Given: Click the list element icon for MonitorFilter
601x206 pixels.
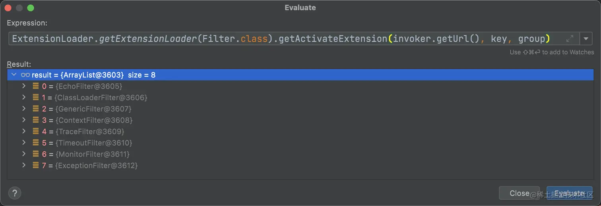Looking at the screenshot, I should [x=36, y=154].
